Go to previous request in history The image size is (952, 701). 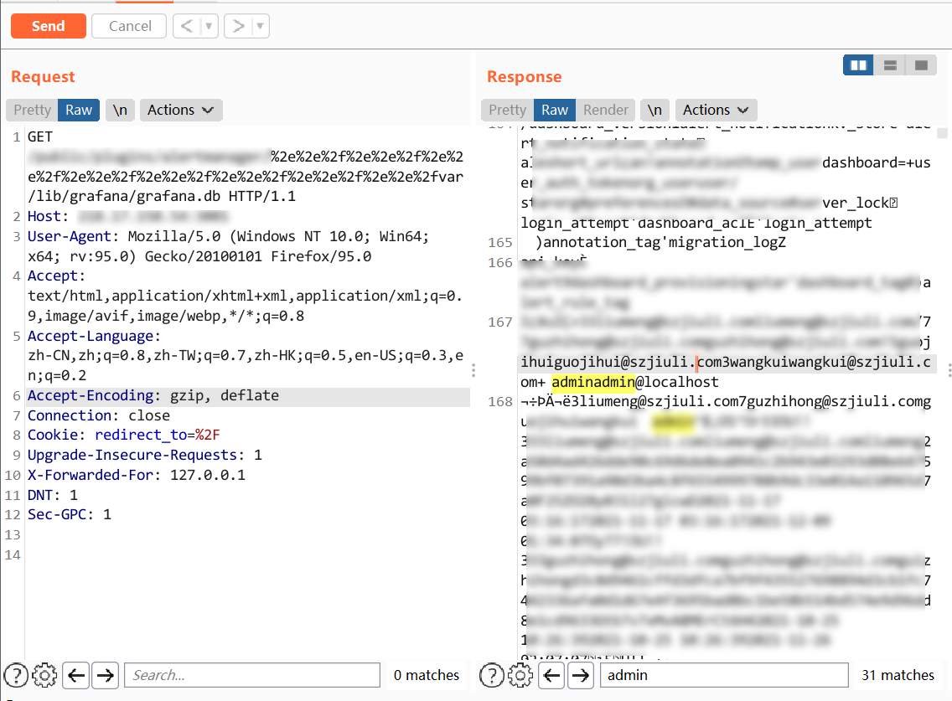point(187,26)
